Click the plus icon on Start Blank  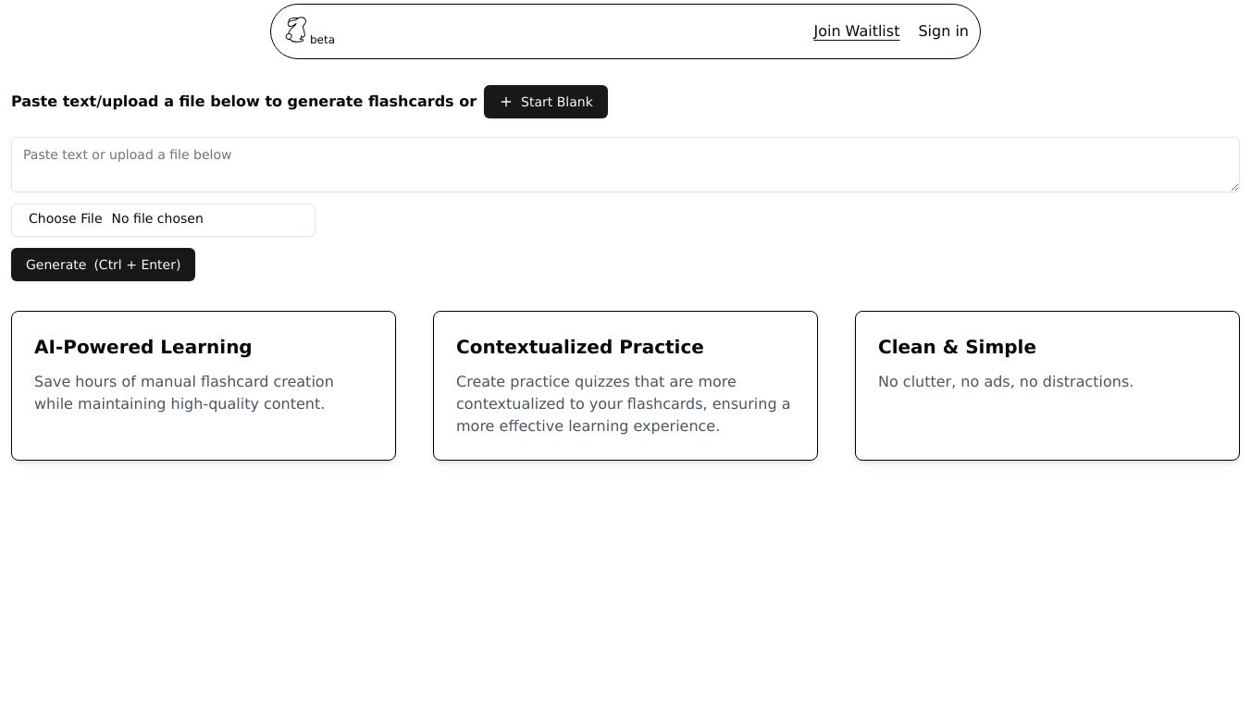click(506, 102)
